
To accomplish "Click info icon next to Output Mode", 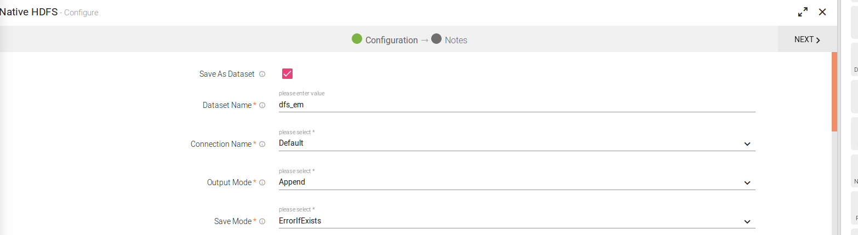I will click(262, 182).
